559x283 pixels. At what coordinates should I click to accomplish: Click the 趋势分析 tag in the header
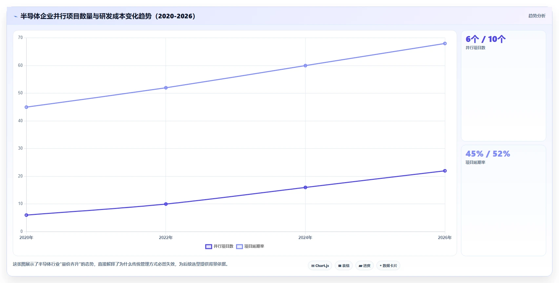coord(537,16)
